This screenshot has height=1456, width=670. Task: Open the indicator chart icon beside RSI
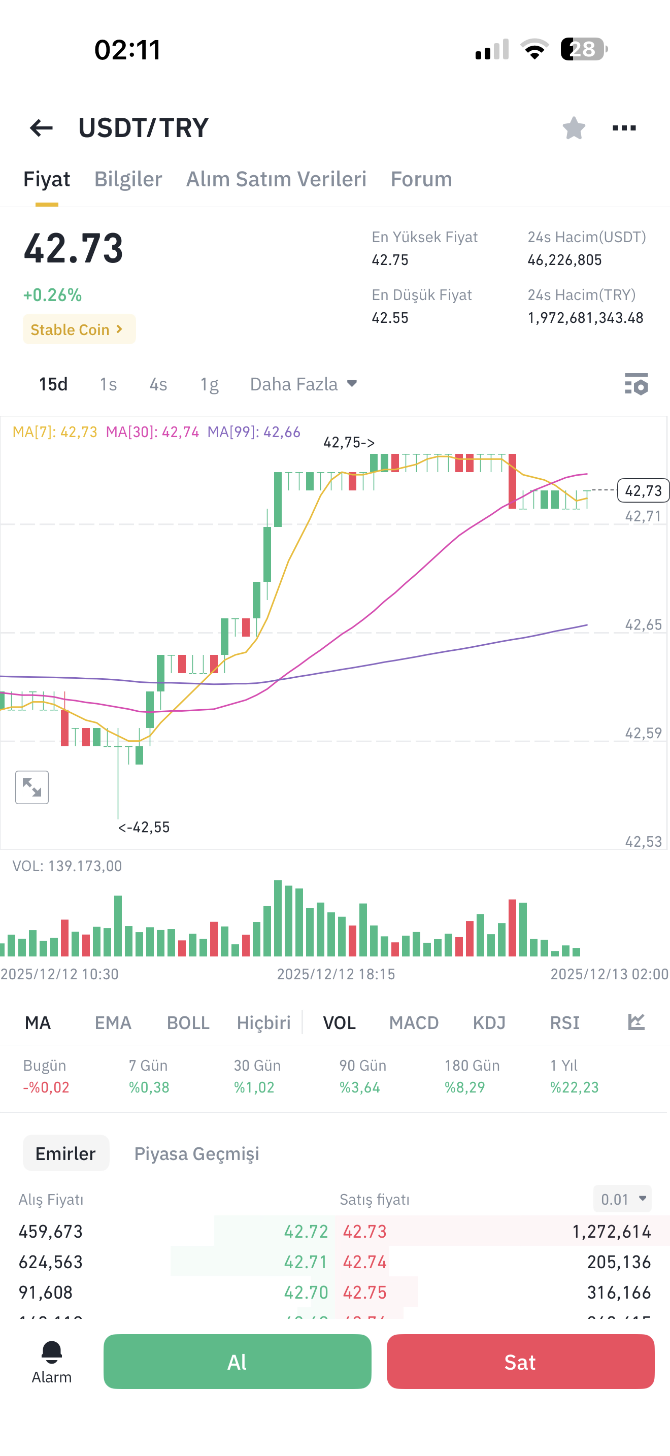636,1022
